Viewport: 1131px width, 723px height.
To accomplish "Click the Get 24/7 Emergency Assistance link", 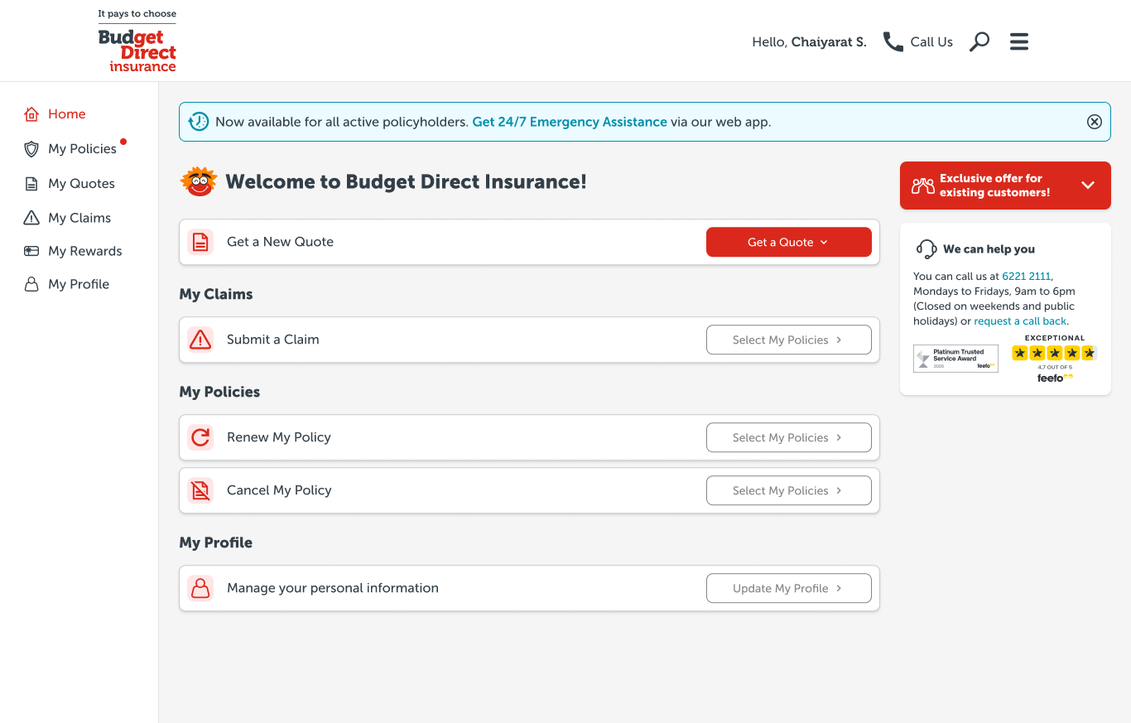I will coord(570,122).
